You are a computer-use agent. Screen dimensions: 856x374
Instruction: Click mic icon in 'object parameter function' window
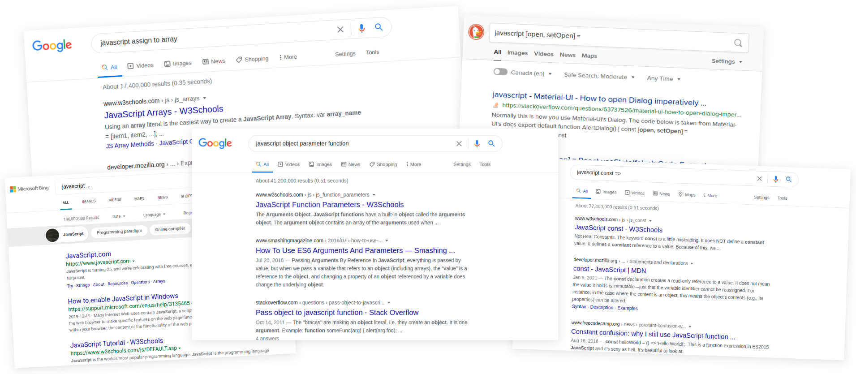[477, 143]
